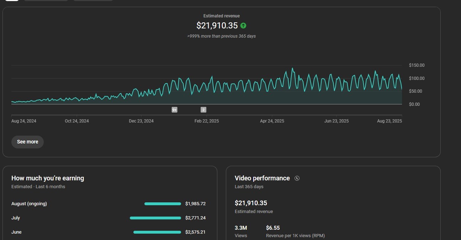This screenshot has height=240, width=461.
Task: Select the leftmost tab icon above the chart
Action: (12, 1)
